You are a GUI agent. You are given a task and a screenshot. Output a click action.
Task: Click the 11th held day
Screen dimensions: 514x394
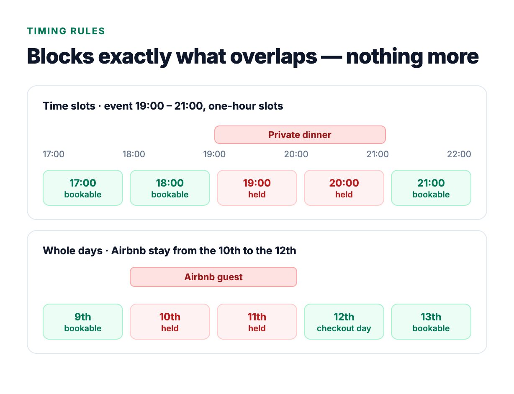tap(257, 322)
